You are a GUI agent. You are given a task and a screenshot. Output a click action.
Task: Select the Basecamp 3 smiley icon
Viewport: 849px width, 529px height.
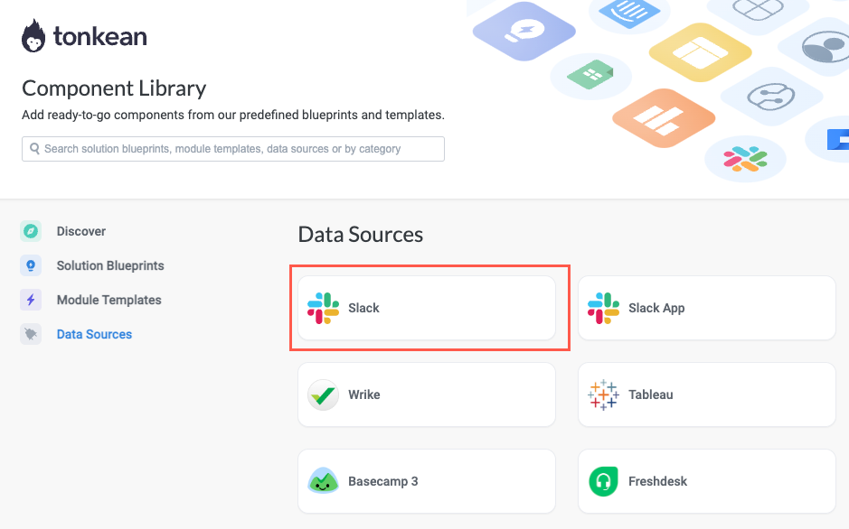[323, 481]
